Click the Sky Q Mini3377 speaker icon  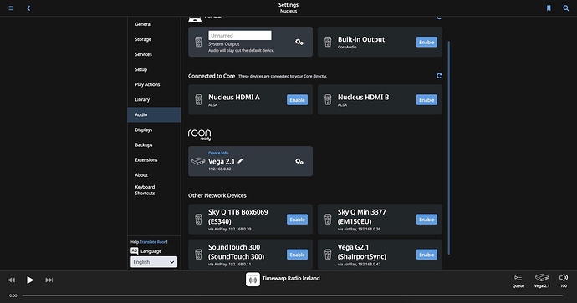pyautogui.click(x=328, y=220)
